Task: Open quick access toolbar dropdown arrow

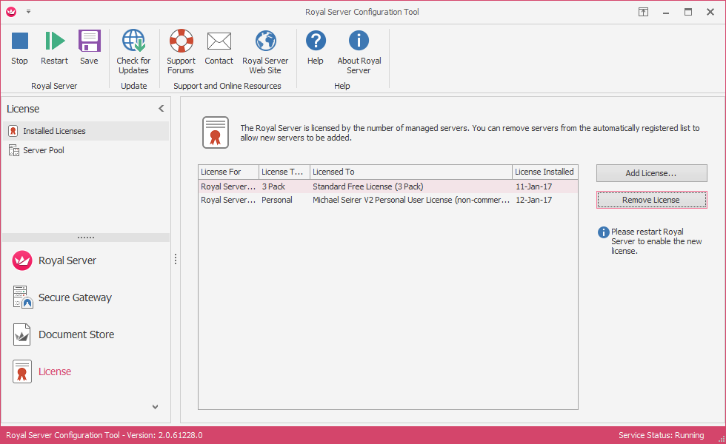Action: click(28, 12)
